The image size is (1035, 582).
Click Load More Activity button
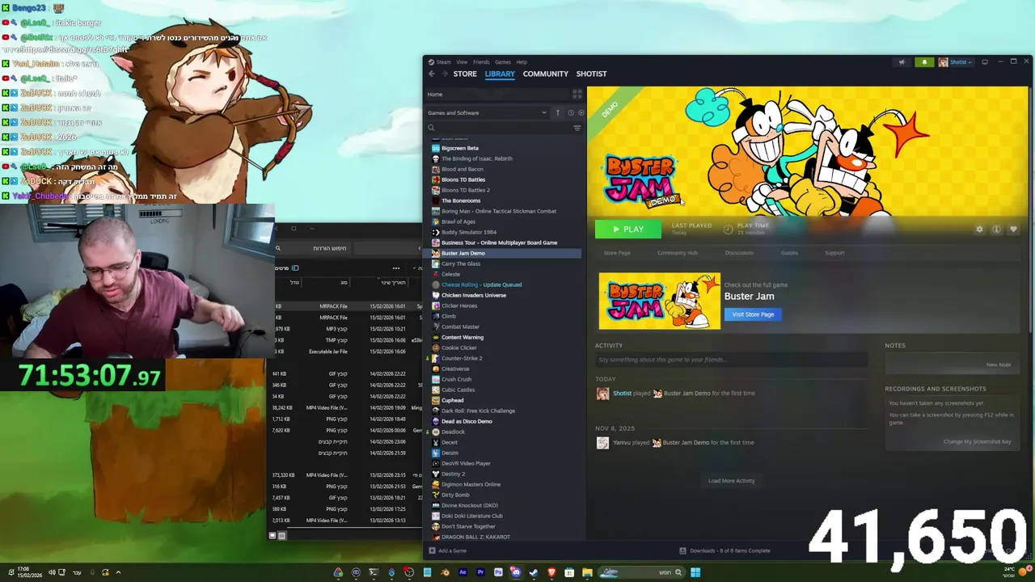point(732,481)
